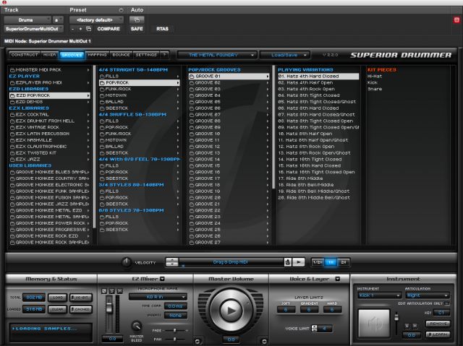The height and width of the screenshot is (346, 463).
Task: Mute the EZ Mixer channel
Action: tap(120, 291)
